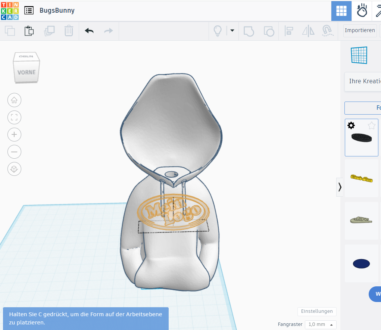Open settings gear on black logo shape

click(x=351, y=125)
